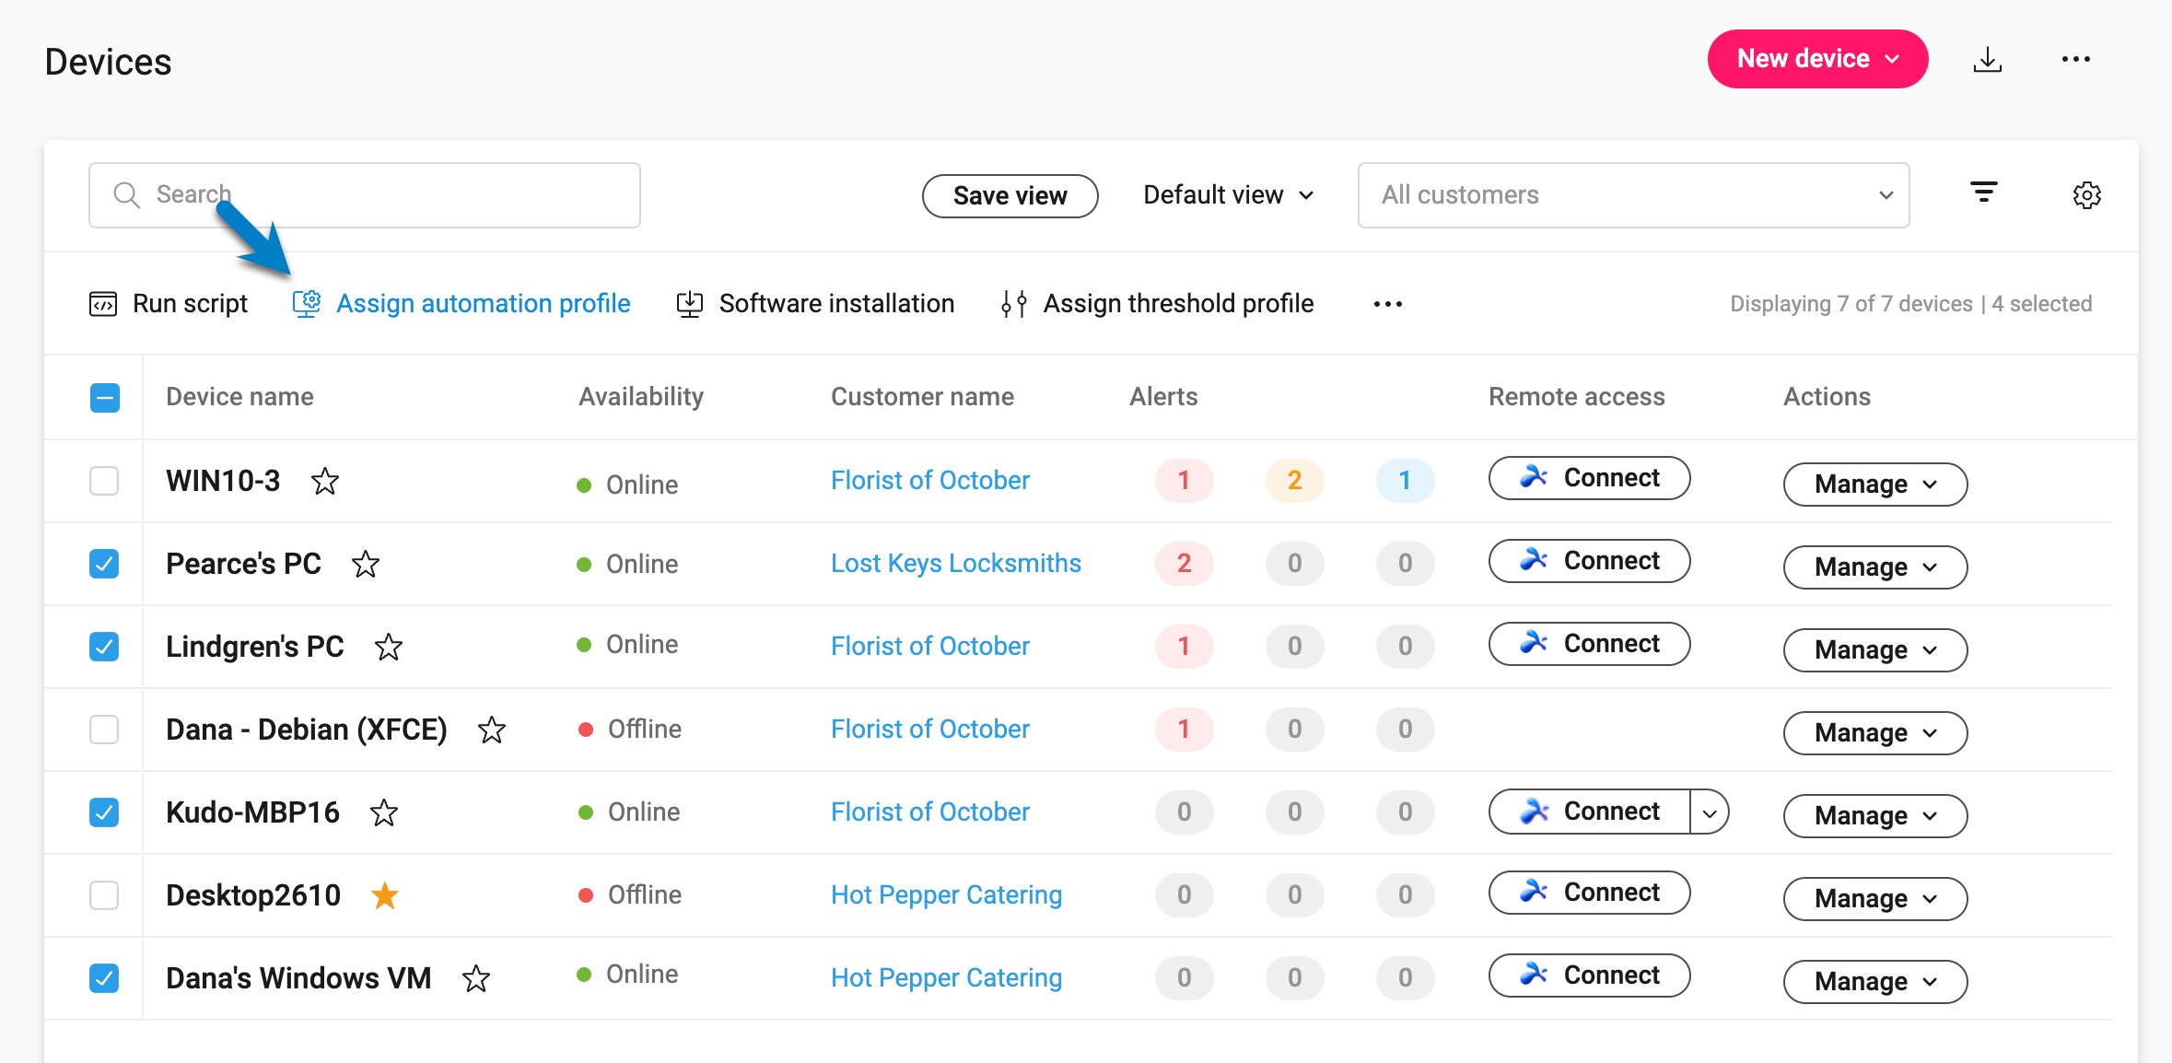Click the download/export devices icon

coord(1987,59)
